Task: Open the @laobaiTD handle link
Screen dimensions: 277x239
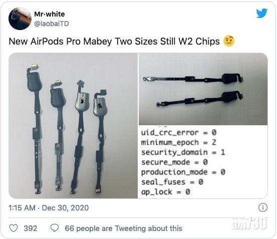Action: point(52,24)
